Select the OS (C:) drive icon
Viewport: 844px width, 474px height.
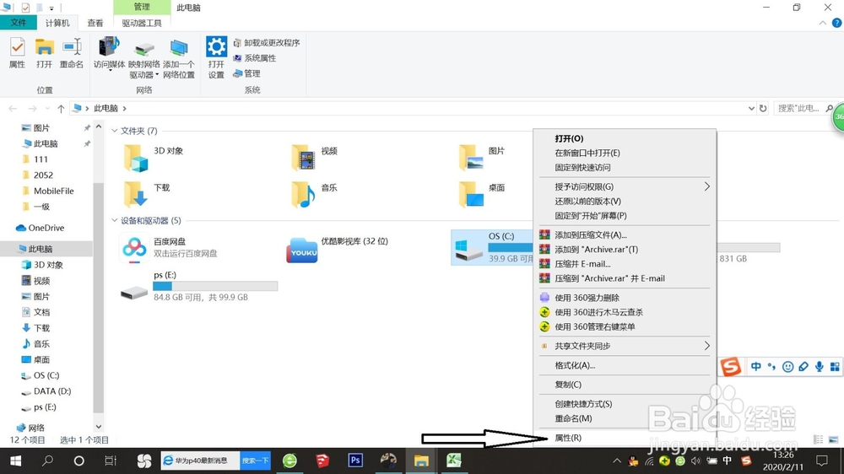[468, 250]
